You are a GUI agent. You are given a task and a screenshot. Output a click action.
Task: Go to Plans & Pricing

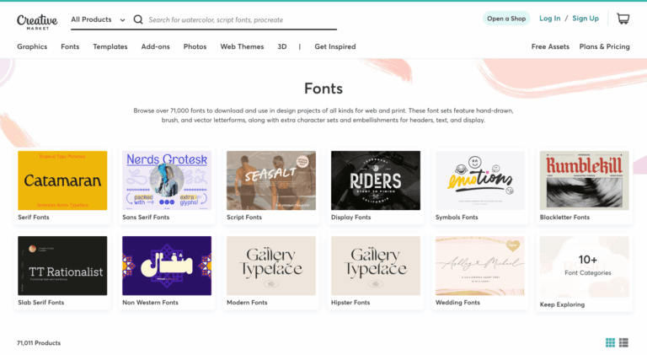coord(605,46)
